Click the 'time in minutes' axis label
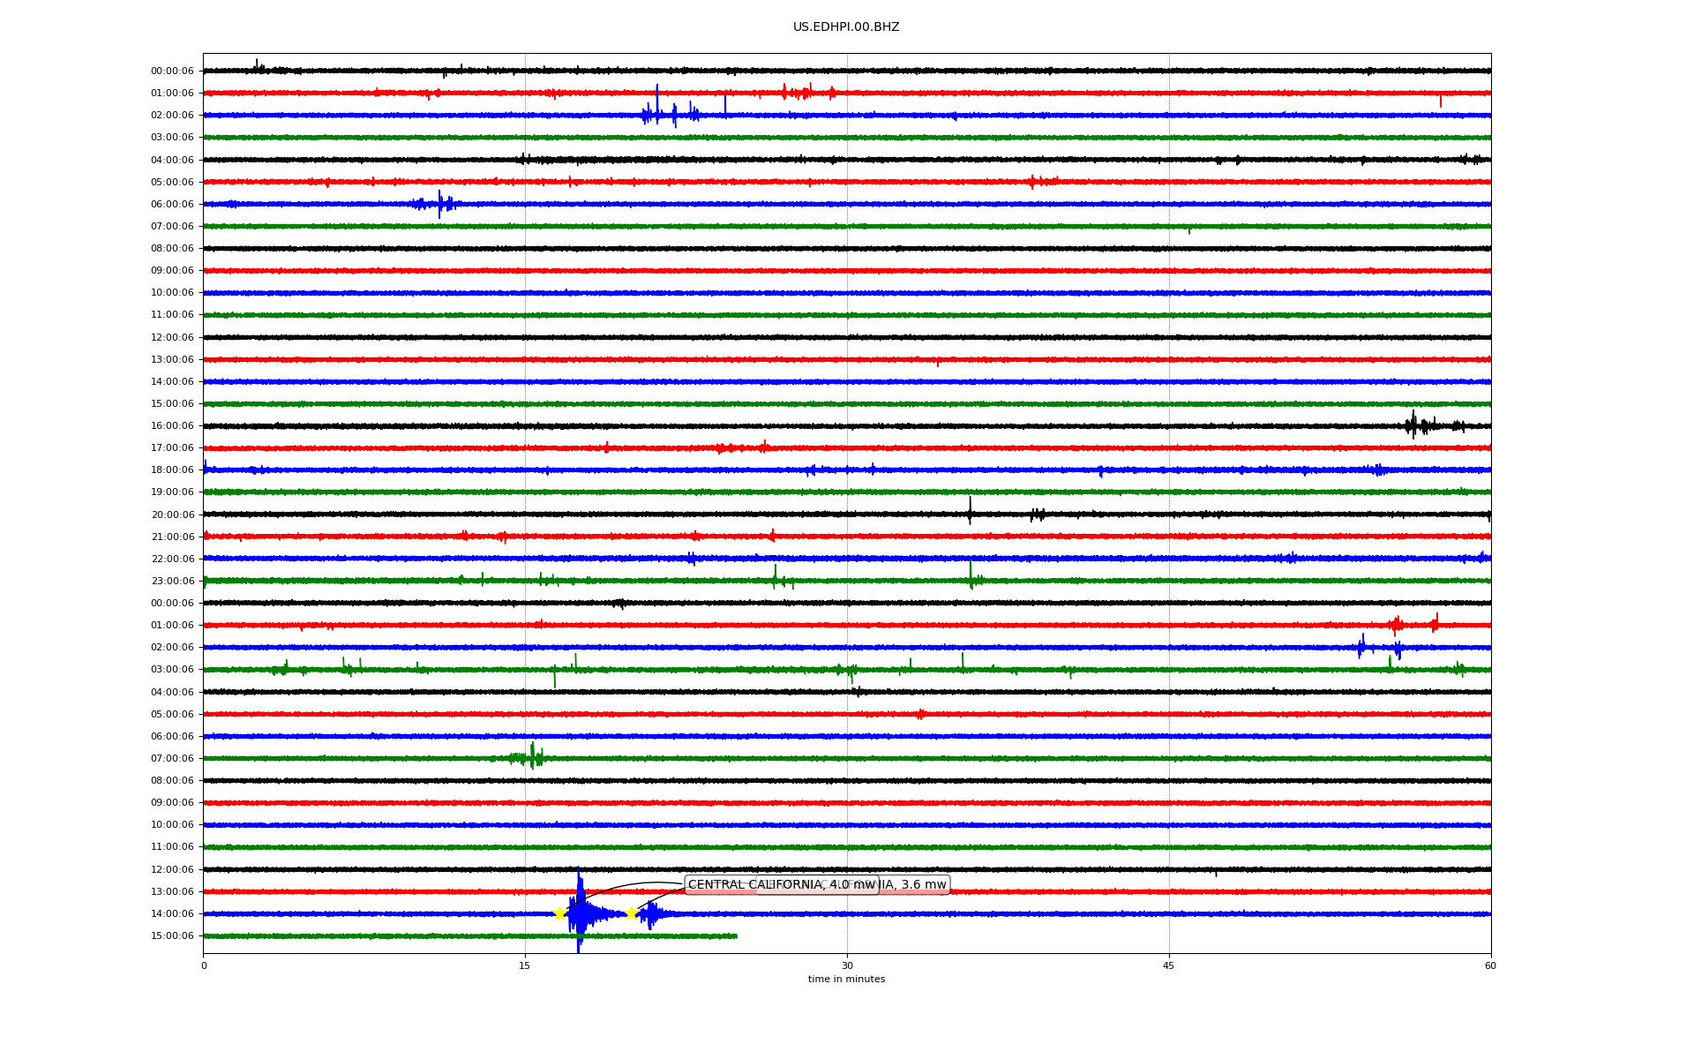 (x=846, y=980)
